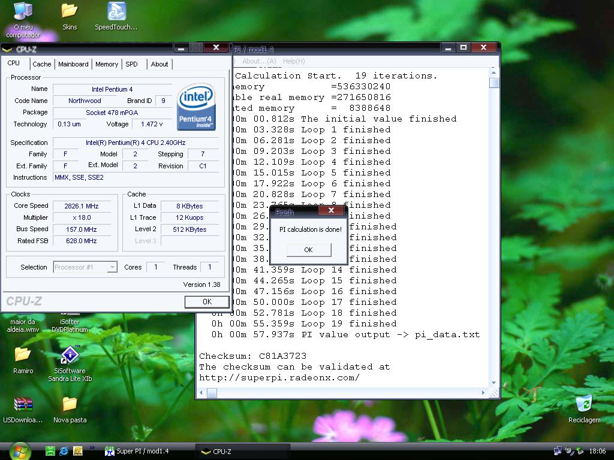The width and height of the screenshot is (614, 460).
Task: Click the Technology value '0.13 um'
Action: 70,124
